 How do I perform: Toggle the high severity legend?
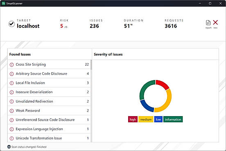pos(133,119)
